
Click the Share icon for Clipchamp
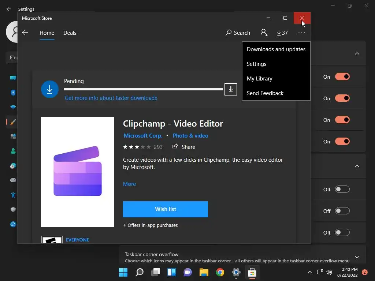pos(175,146)
